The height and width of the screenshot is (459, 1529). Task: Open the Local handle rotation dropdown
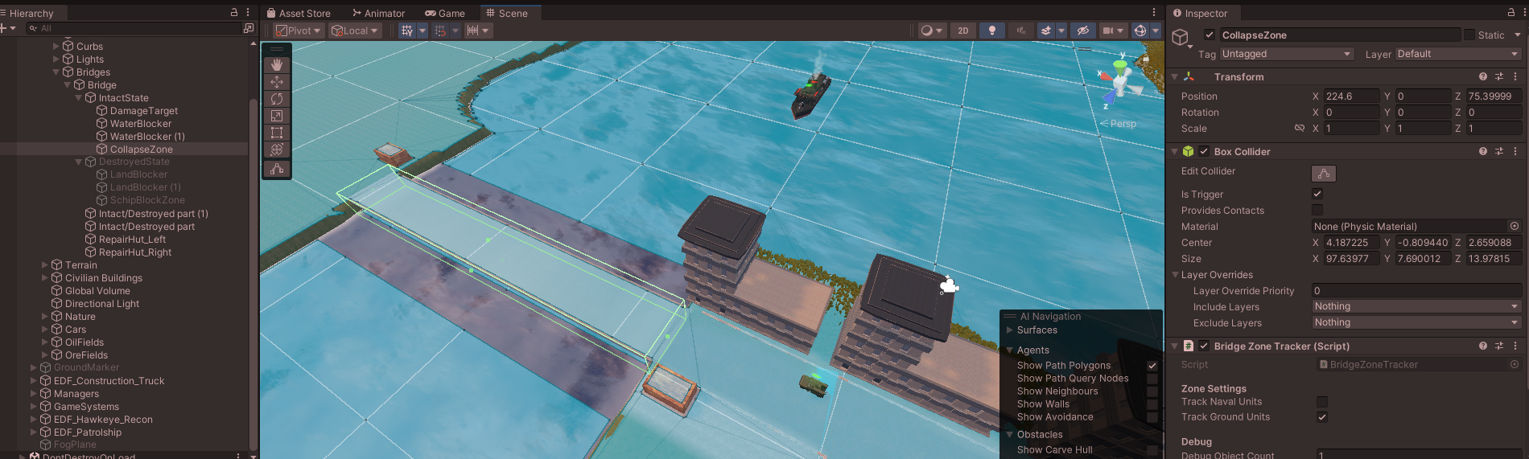pos(355,31)
